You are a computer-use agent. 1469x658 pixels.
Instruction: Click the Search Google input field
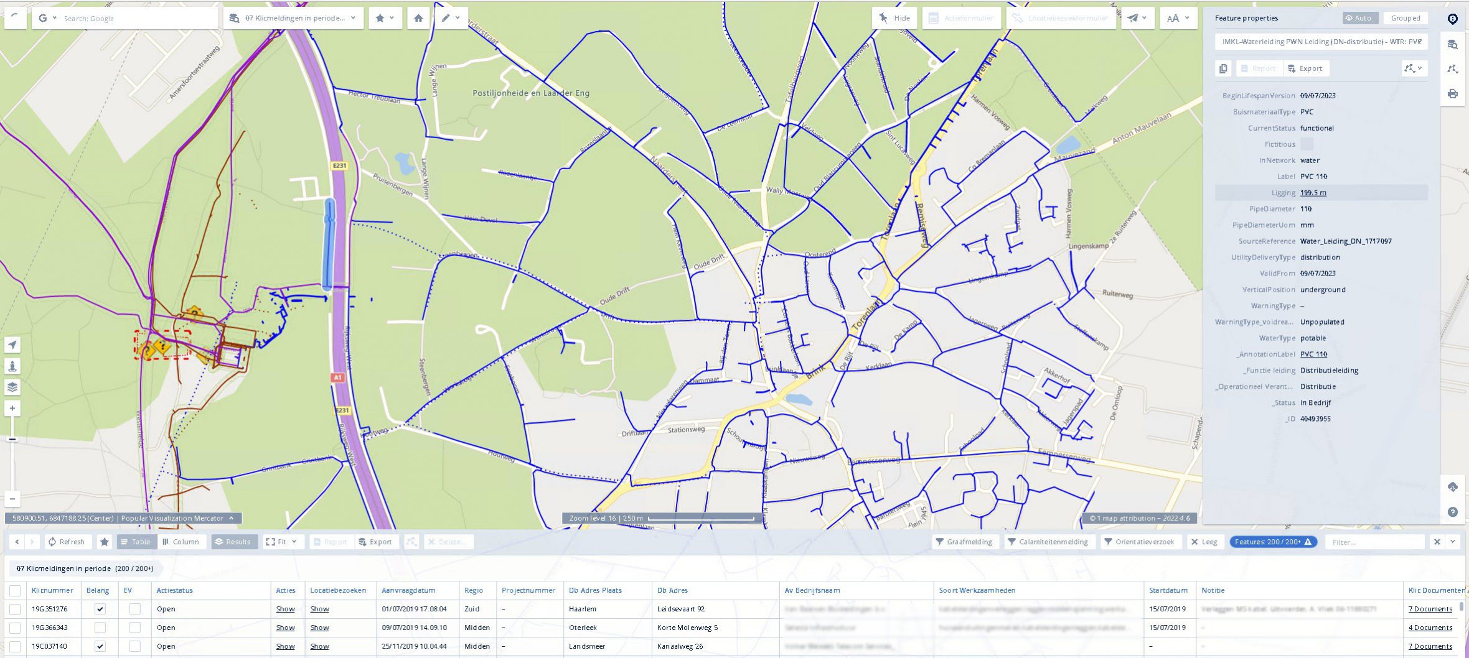137,18
